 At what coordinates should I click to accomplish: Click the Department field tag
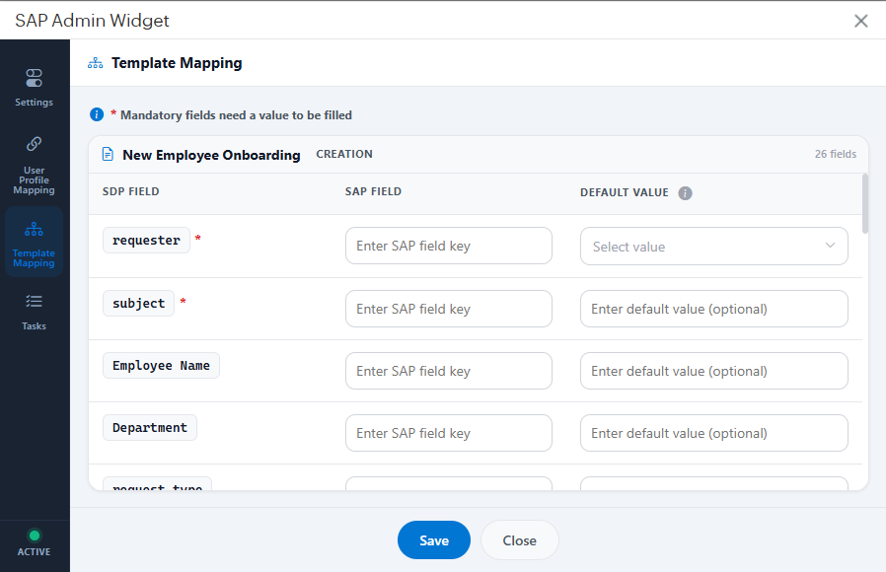click(150, 427)
